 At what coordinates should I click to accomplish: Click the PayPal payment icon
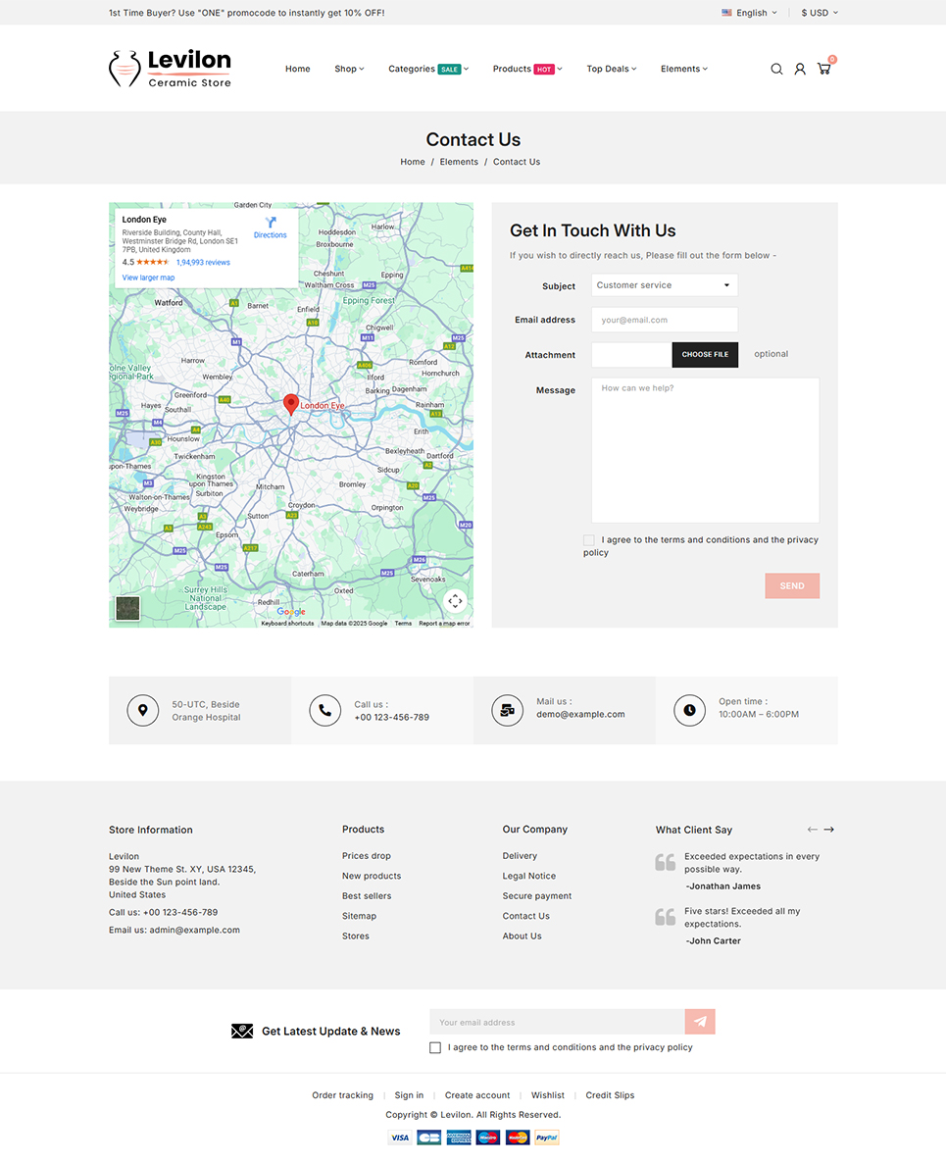pyautogui.click(x=547, y=1138)
